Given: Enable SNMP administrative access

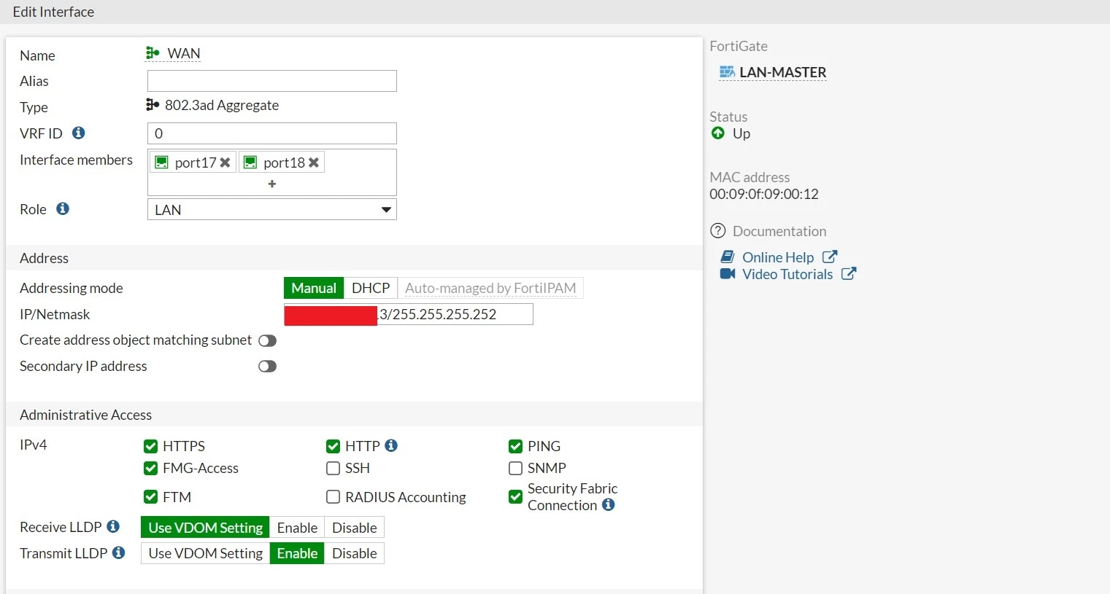Looking at the screenshot, I should click(516, 468).
